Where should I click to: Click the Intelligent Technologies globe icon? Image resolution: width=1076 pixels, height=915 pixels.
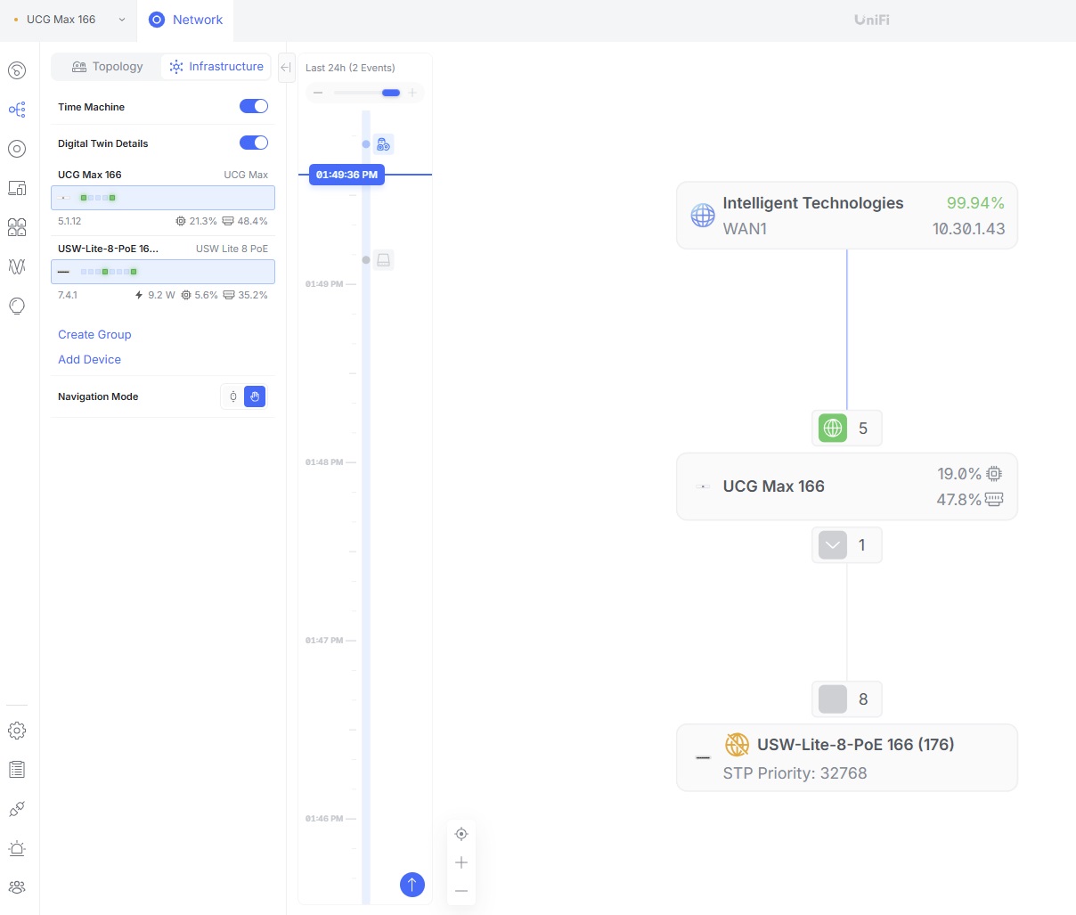(703, 216)
